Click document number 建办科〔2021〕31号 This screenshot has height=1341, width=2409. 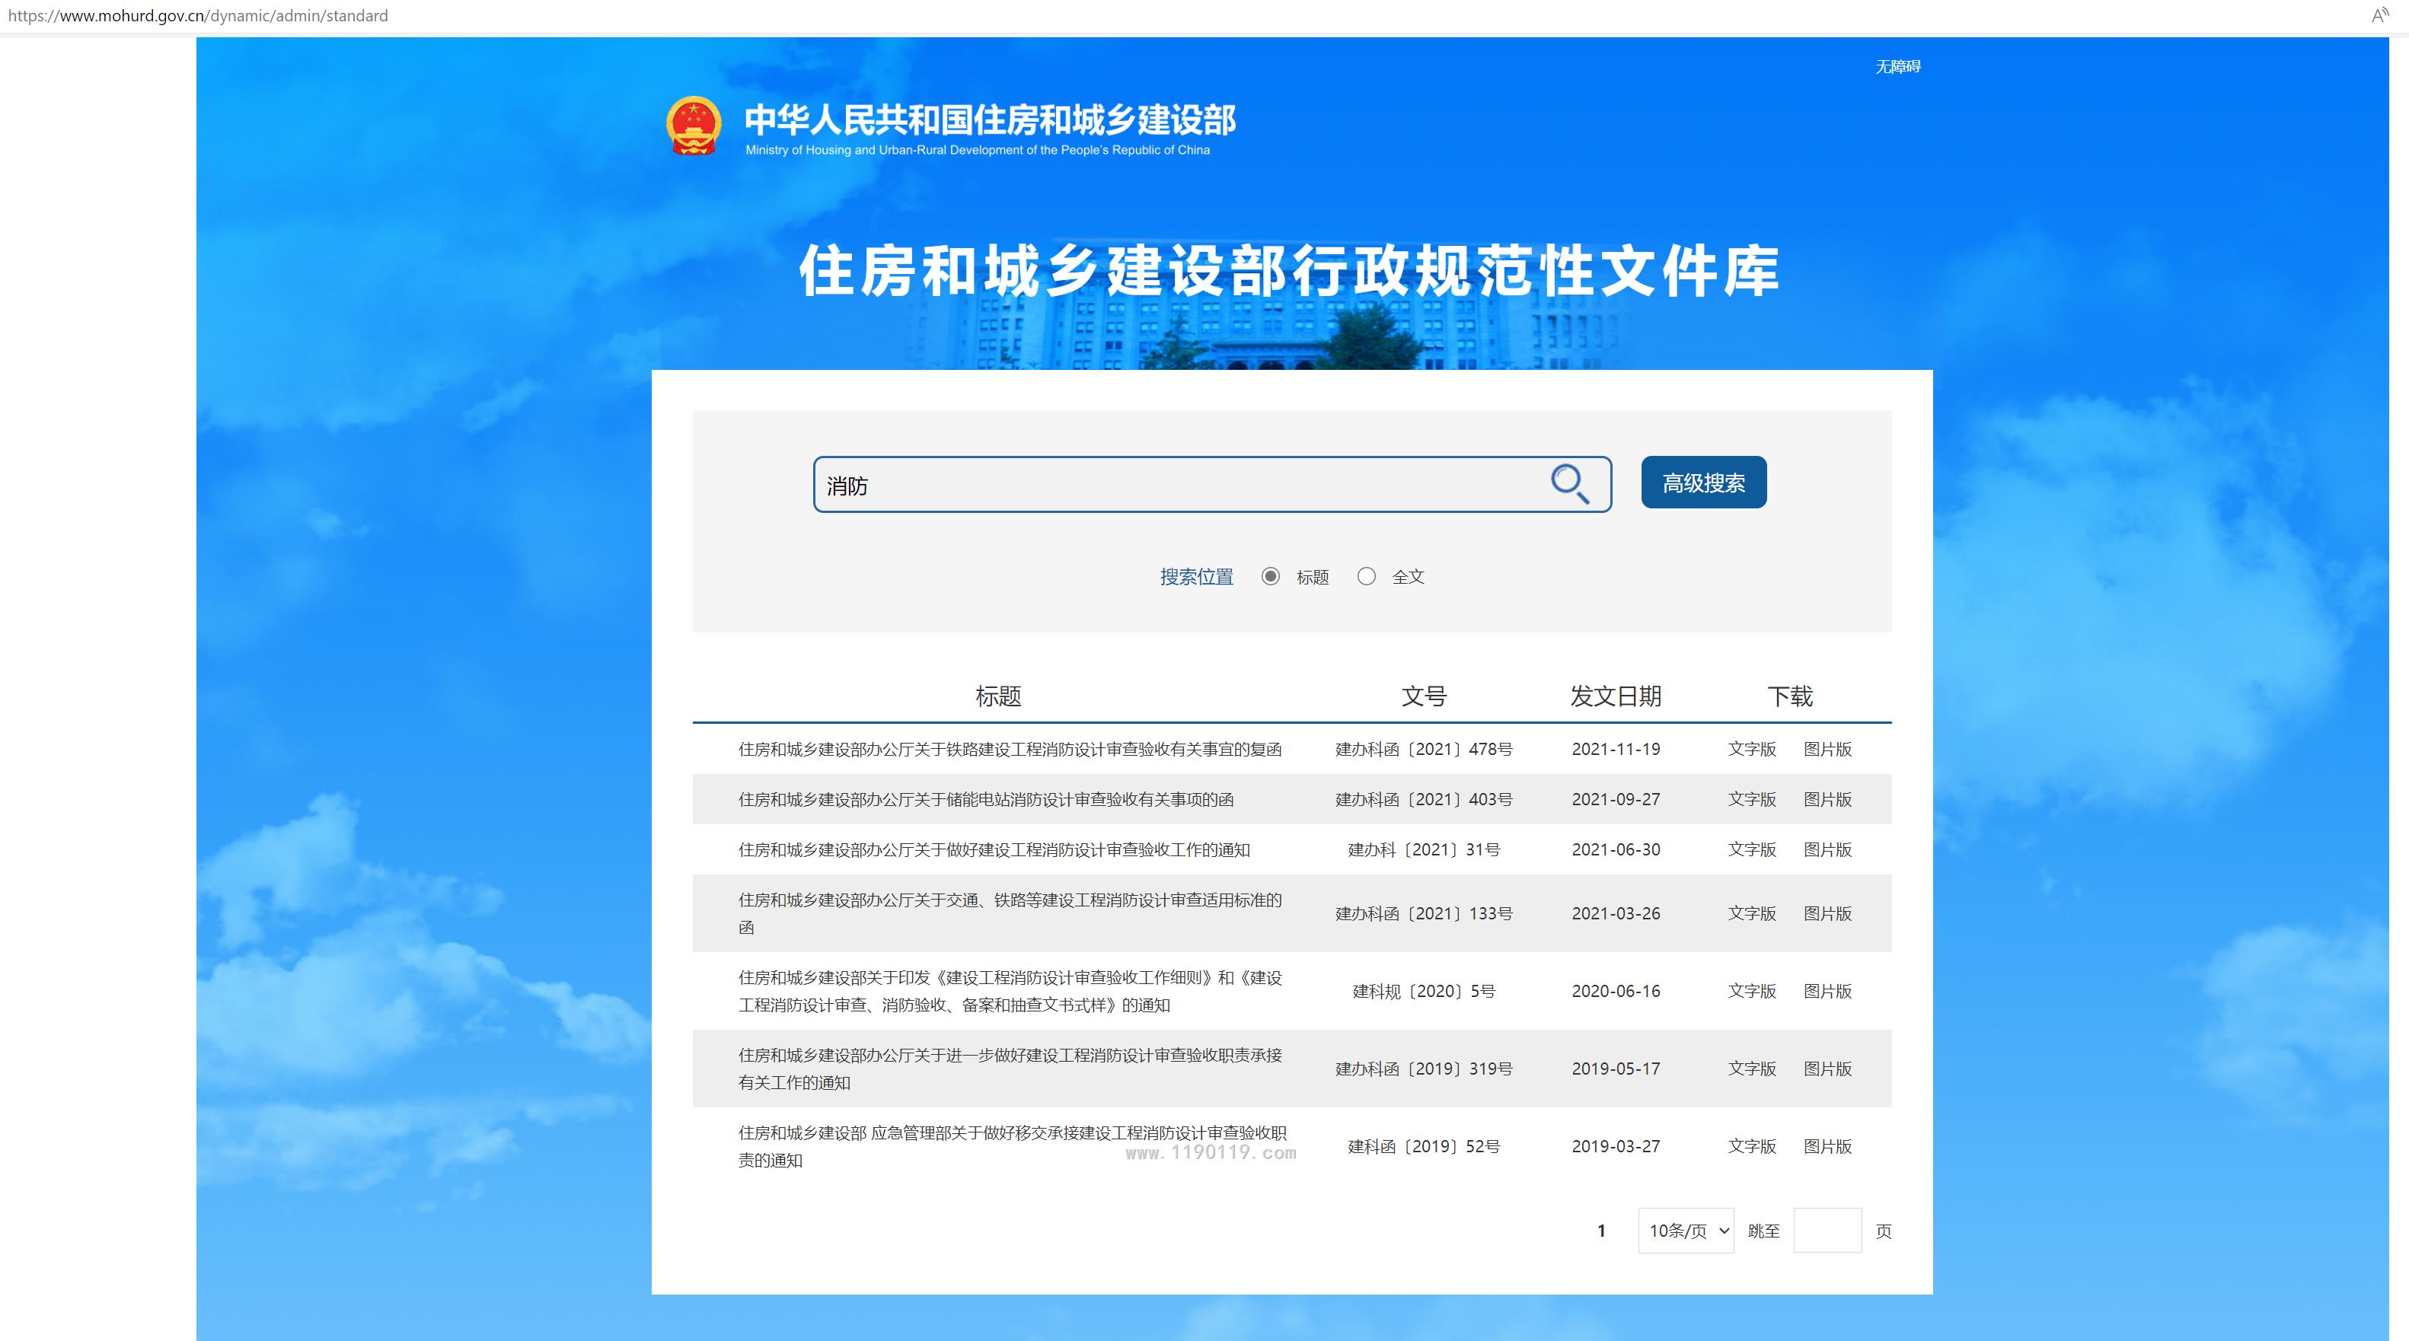1423,850
